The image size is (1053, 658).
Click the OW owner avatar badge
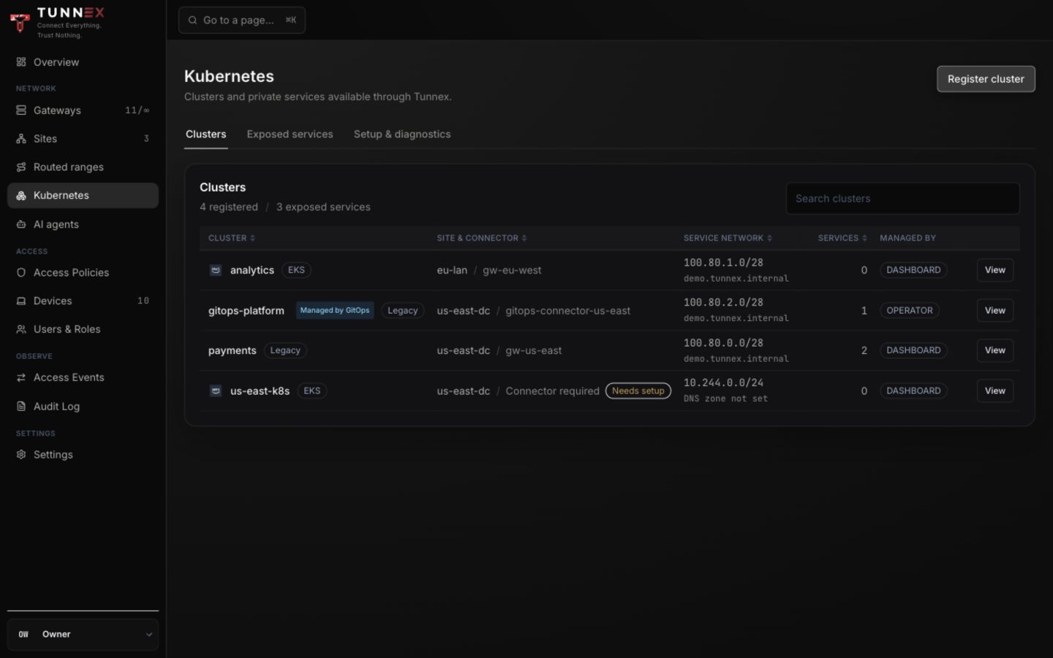click(23, 635)
